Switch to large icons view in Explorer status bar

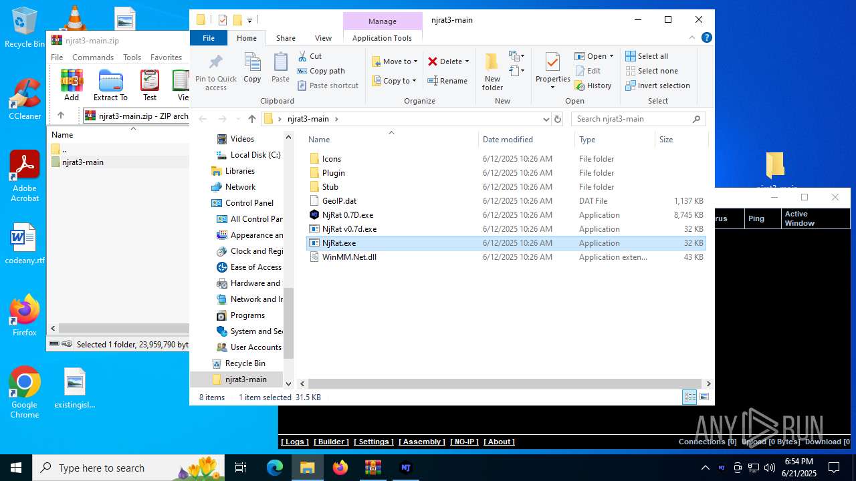point(704,397)
